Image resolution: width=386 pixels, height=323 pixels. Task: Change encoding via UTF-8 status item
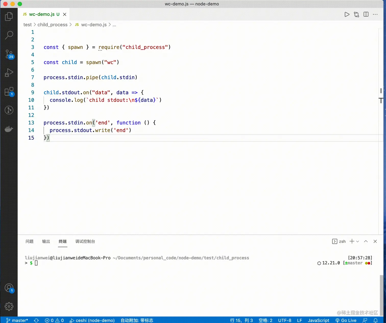point(285,320)
